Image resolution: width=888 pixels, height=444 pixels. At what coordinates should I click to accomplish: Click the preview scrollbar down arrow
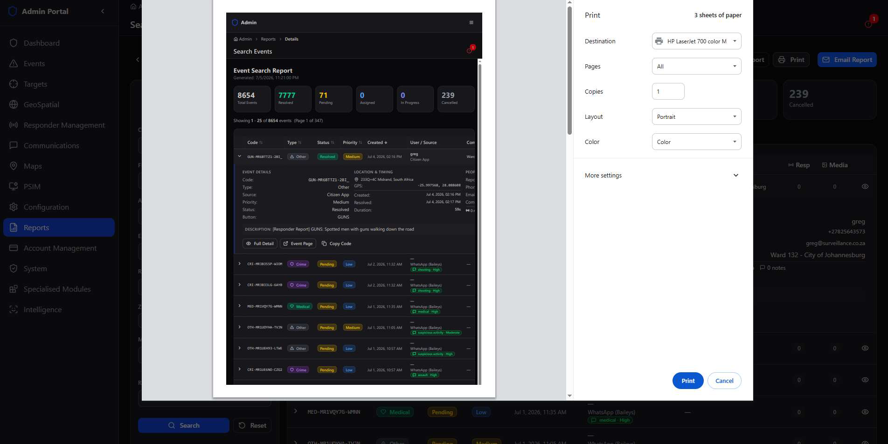click(x=569, y=396)
